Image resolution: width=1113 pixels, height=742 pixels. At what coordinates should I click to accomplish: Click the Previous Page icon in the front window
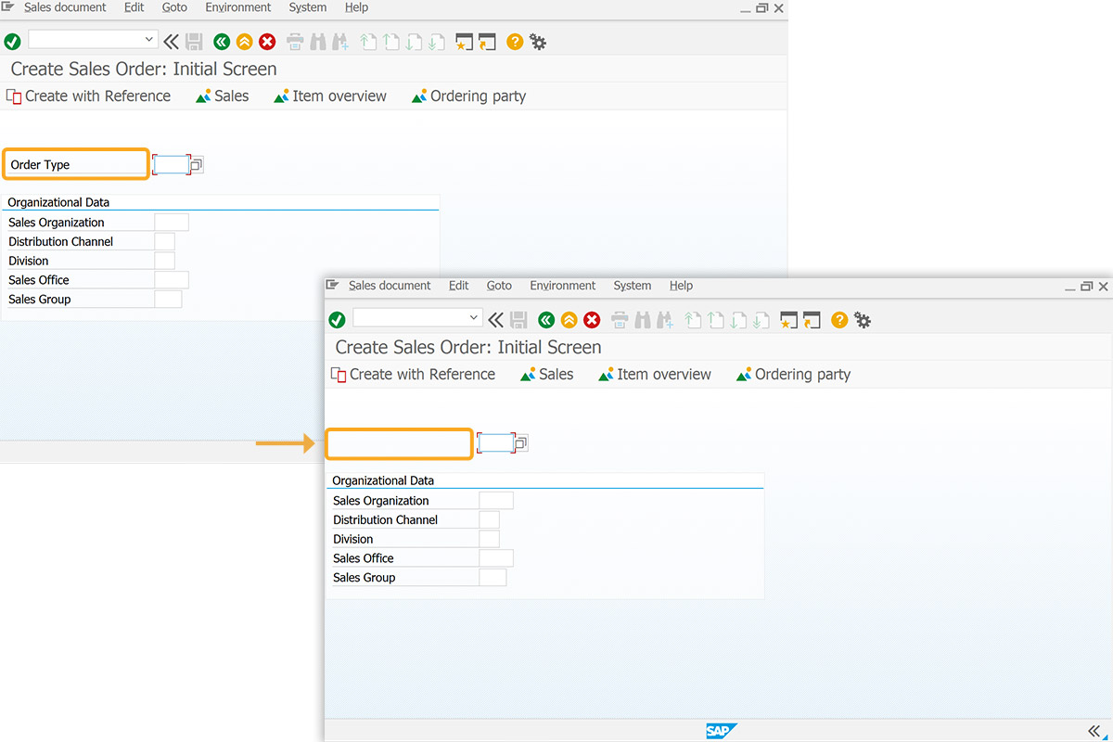[716, 319]
